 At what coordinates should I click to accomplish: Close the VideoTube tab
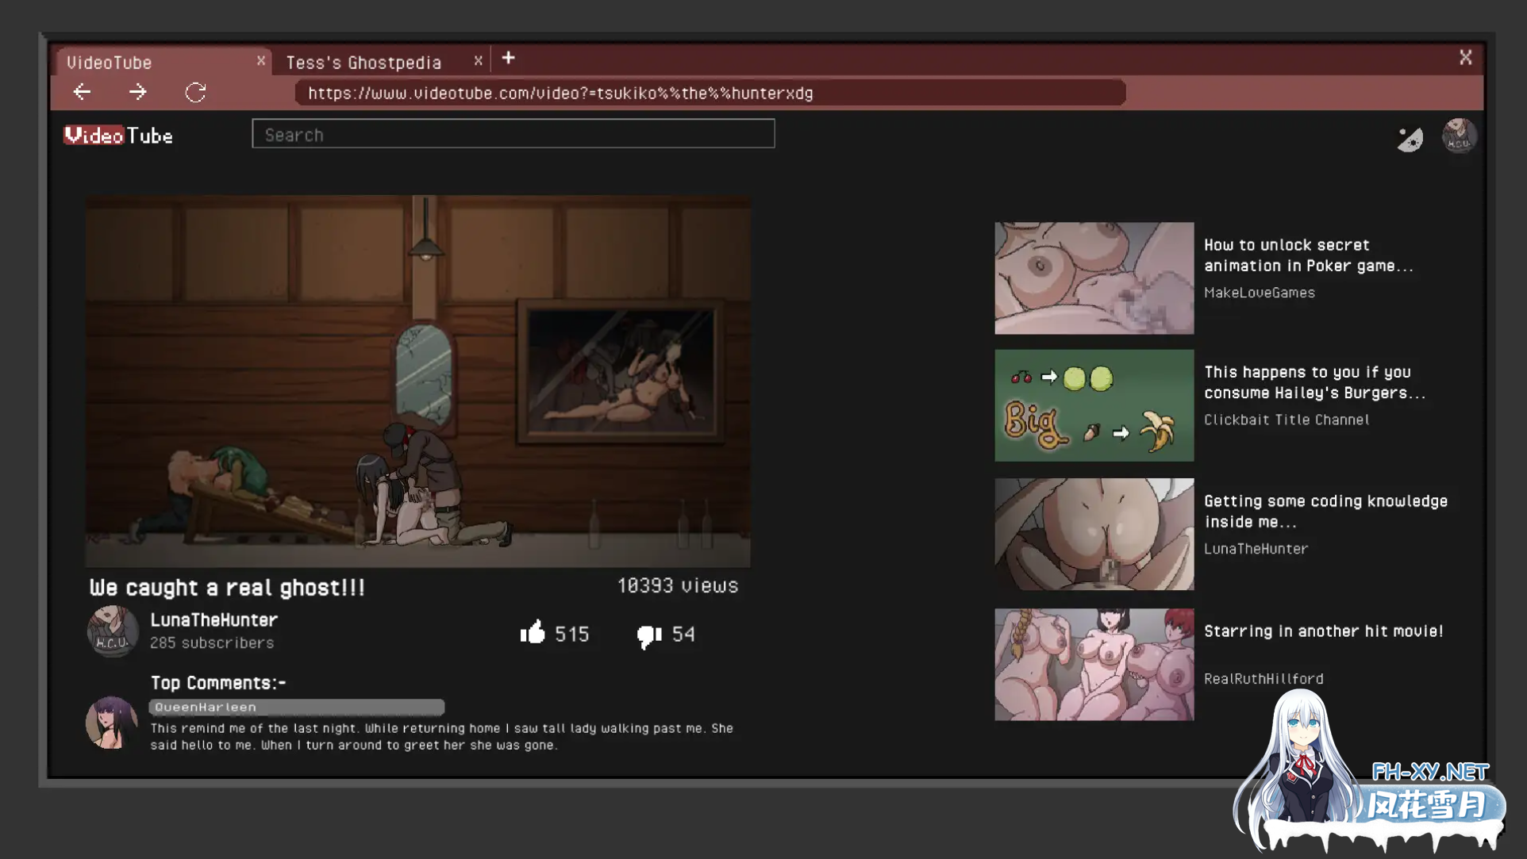[x=262, y=60]
